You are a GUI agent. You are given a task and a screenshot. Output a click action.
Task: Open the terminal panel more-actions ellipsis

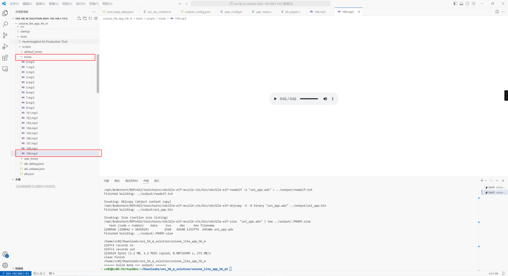click(x=491, y=181)
